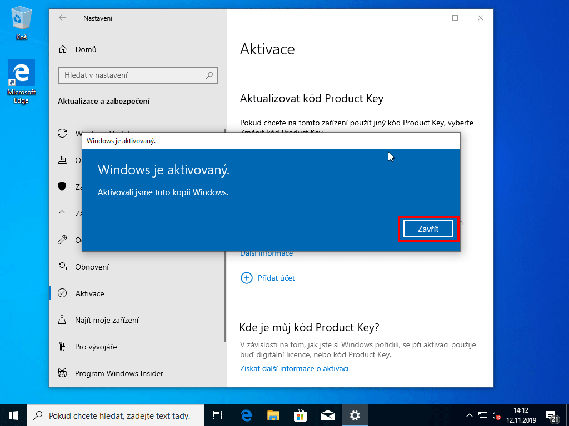The height and width of the screenshot is (426, 569).
Task: Click the Aktualizace a zabezpečení section heading
Action: pos(104,102)
